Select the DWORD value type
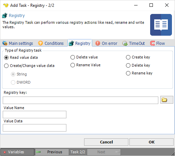 click(21, 82)
